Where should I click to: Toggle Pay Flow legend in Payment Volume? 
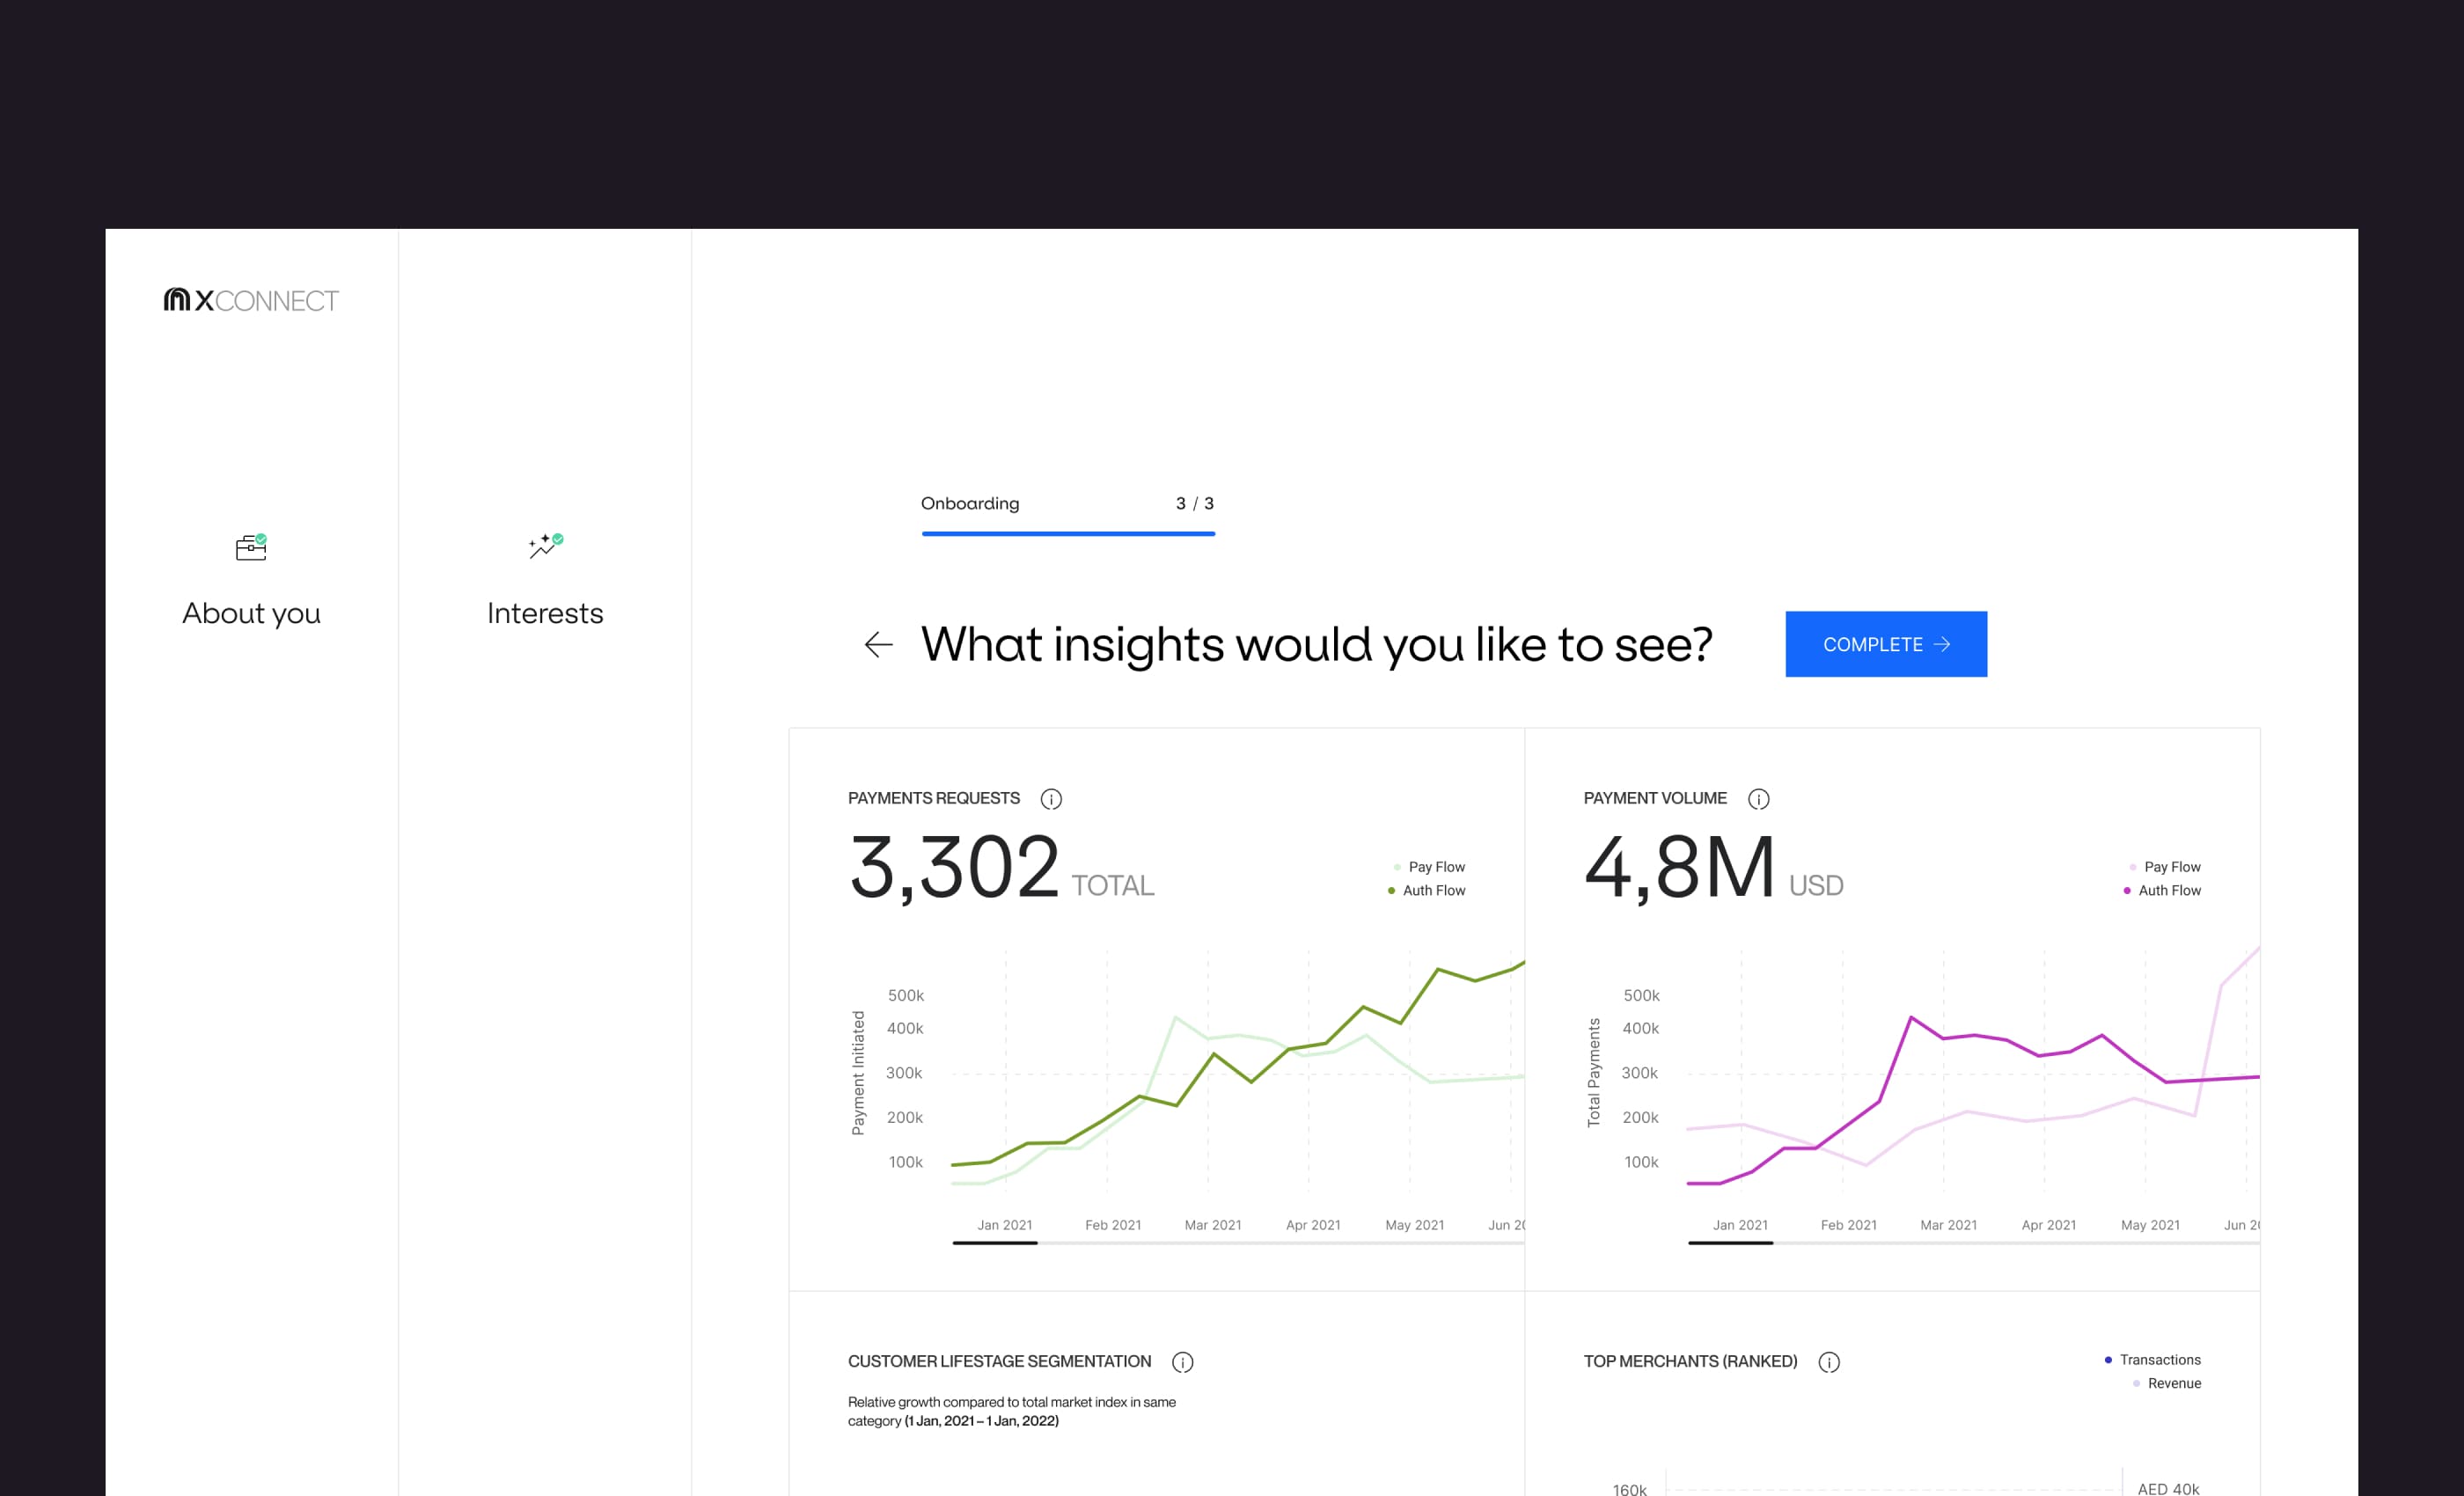coord(2165,867)
